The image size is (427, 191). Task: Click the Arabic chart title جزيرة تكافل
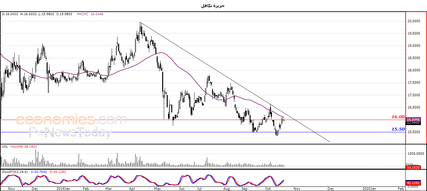click(213, 6)
